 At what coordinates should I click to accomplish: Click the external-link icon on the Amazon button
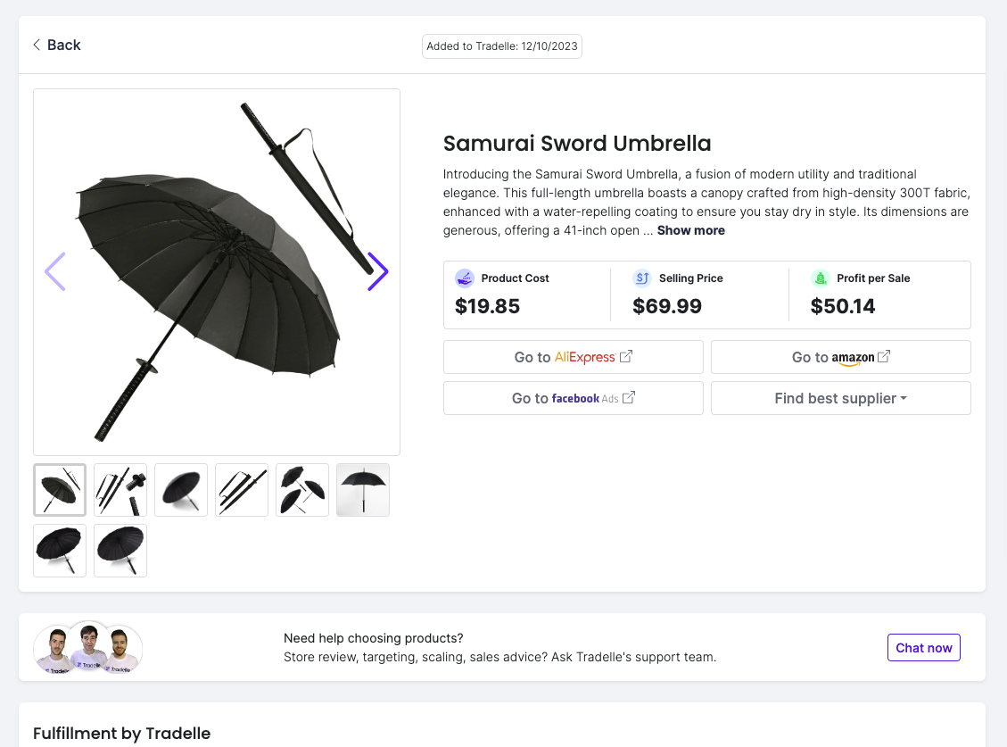[x=883, y=356]
